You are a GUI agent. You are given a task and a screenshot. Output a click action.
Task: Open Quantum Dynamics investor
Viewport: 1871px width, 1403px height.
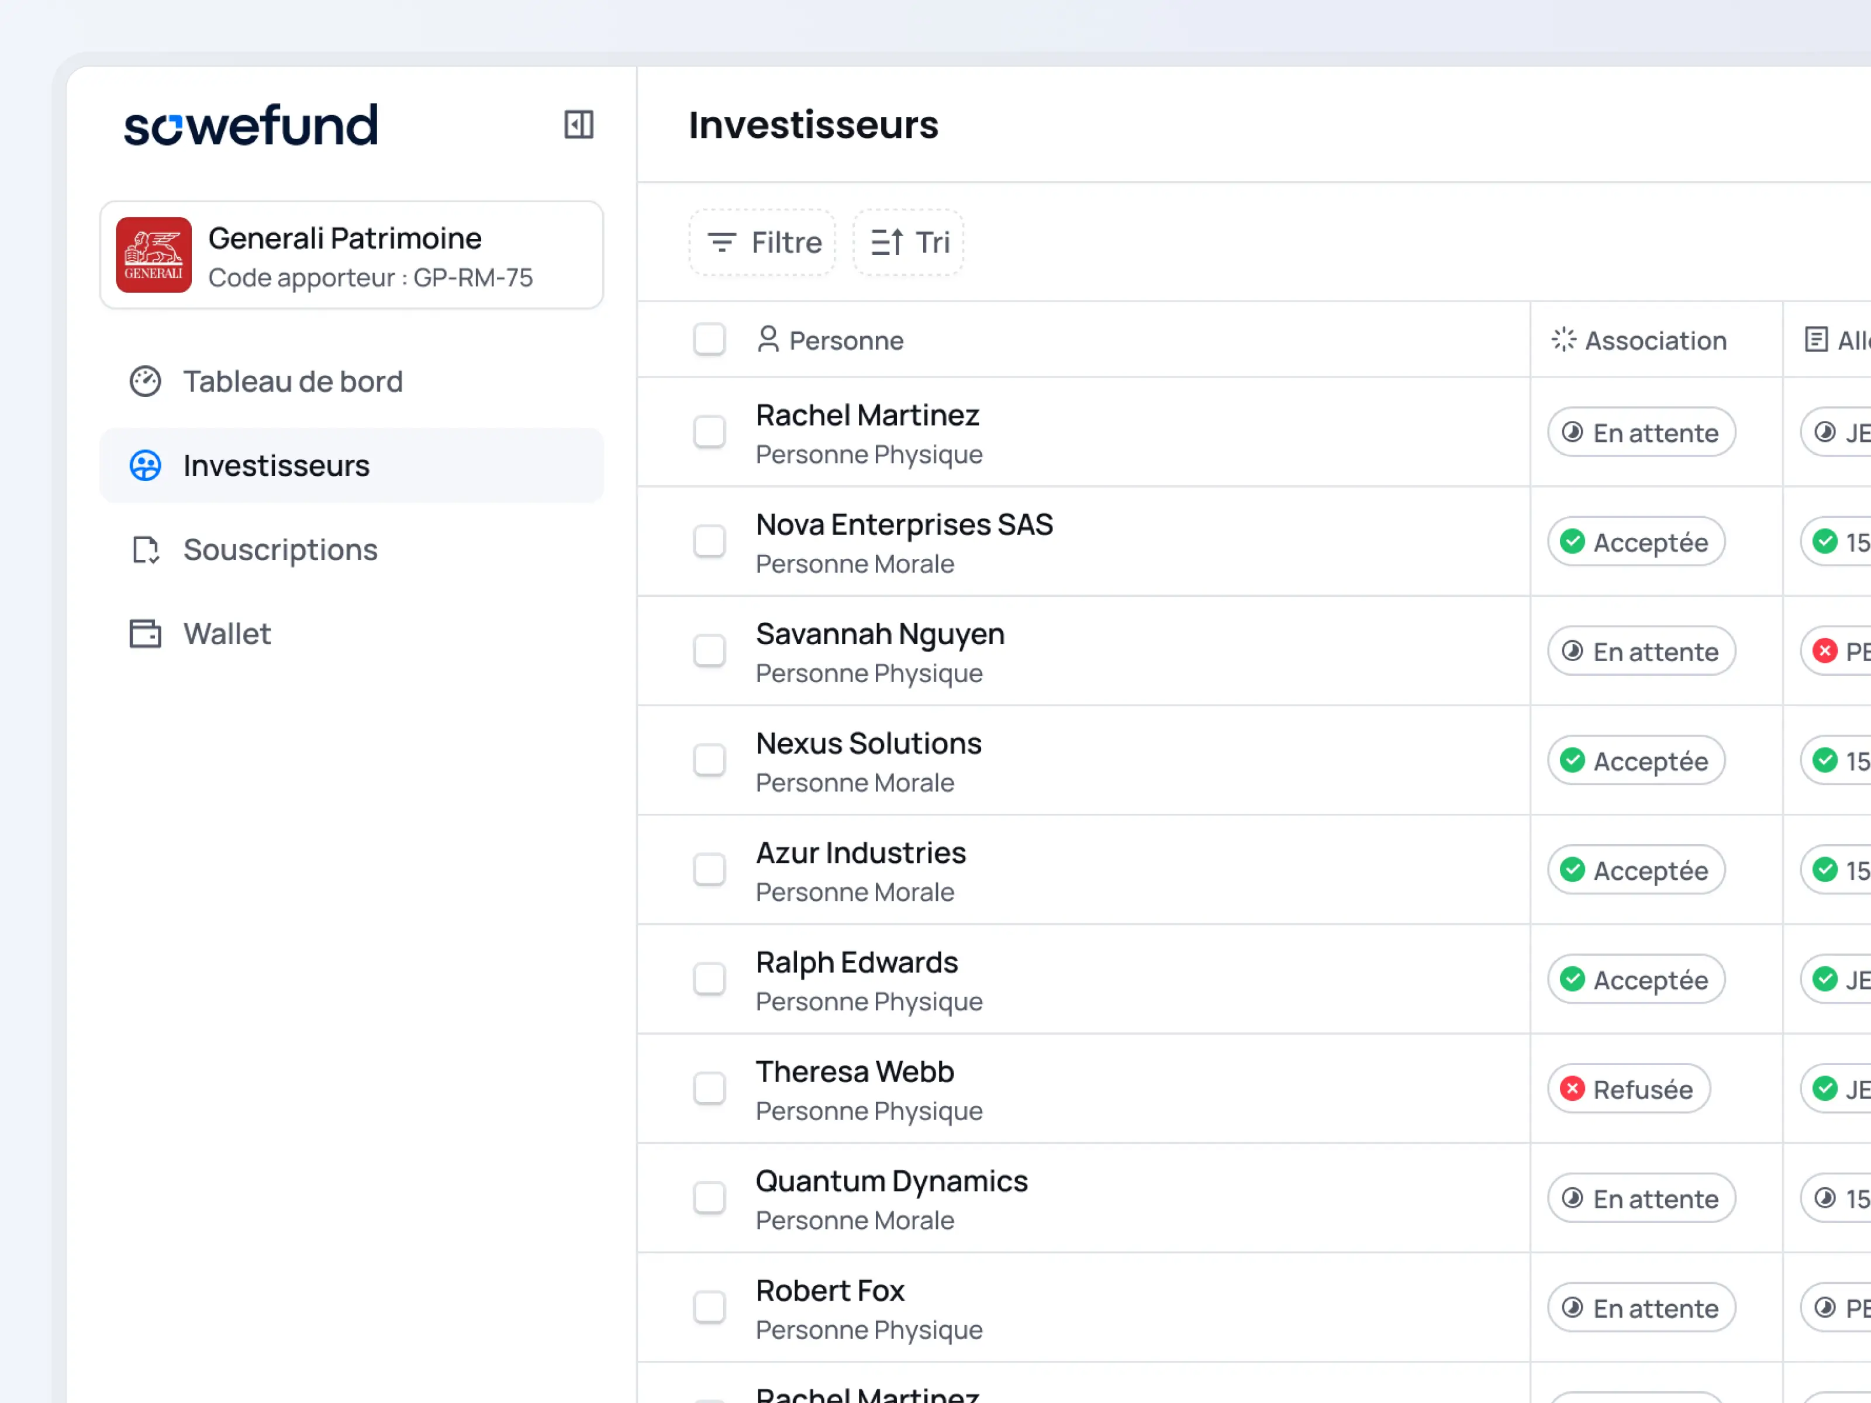pyautogui.click(x=892, y=1181)
